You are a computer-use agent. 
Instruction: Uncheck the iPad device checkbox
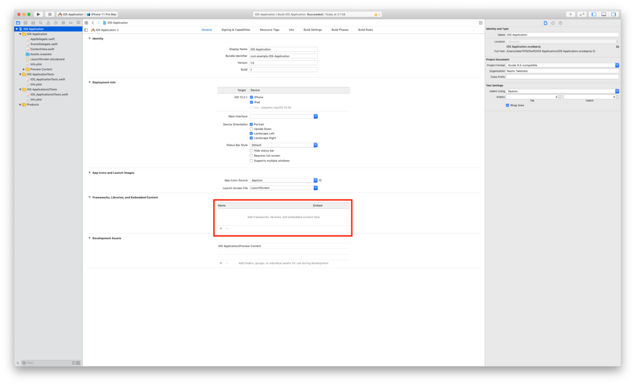coord(251,102)
